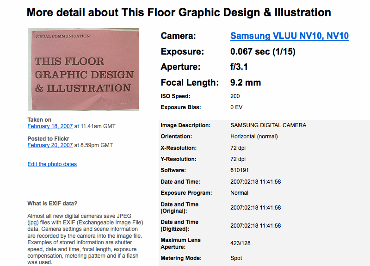Viewport: 370px width, 266px height.
Task: Open the pink This Floor sign photo thumbnail
Action: pyautogui.click(x=83, y=69)
